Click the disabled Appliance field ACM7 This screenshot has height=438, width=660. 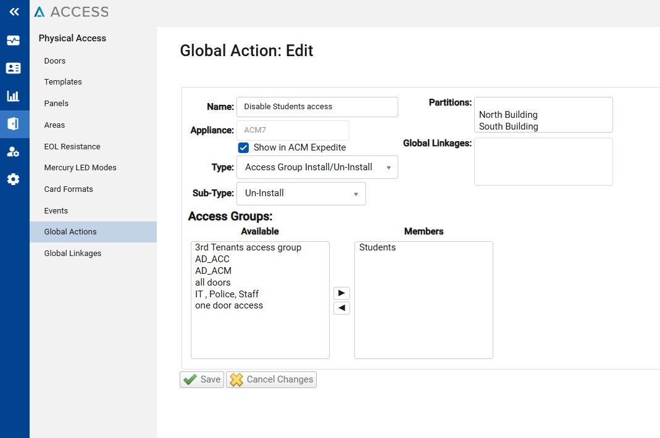pyautogui.click(x=293, y=130)
